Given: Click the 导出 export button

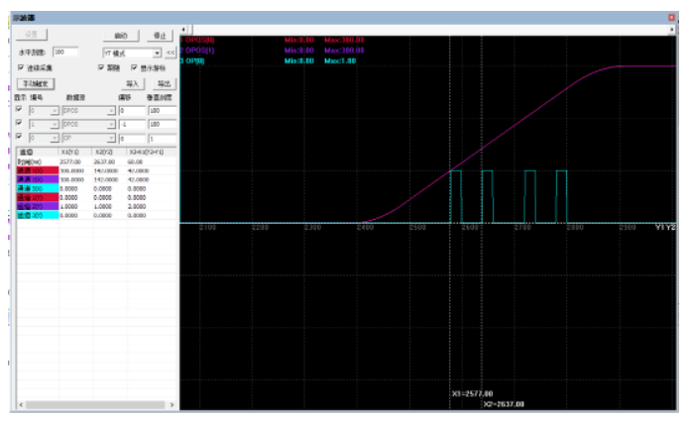Looking at the screenshot, I should tap(164, 84).
